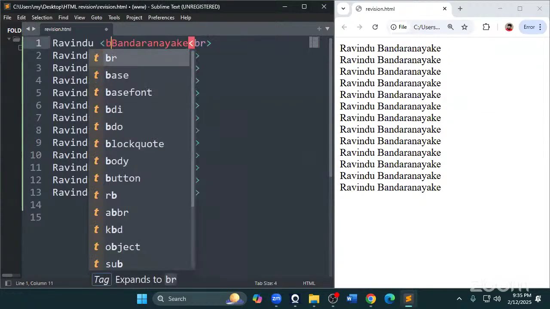Choose 'blockquote' autocomplete suggestion
The width and height of the screenshot is (550, 309).
pyautogui.click(x=139, y=144)
